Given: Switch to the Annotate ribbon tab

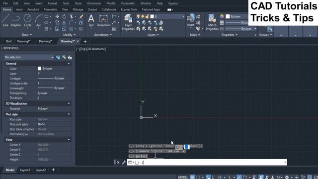Looking at the screenshot, I should click(33, 9).
